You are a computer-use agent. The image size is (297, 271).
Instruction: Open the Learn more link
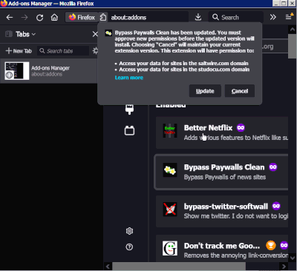pos(129,78)
